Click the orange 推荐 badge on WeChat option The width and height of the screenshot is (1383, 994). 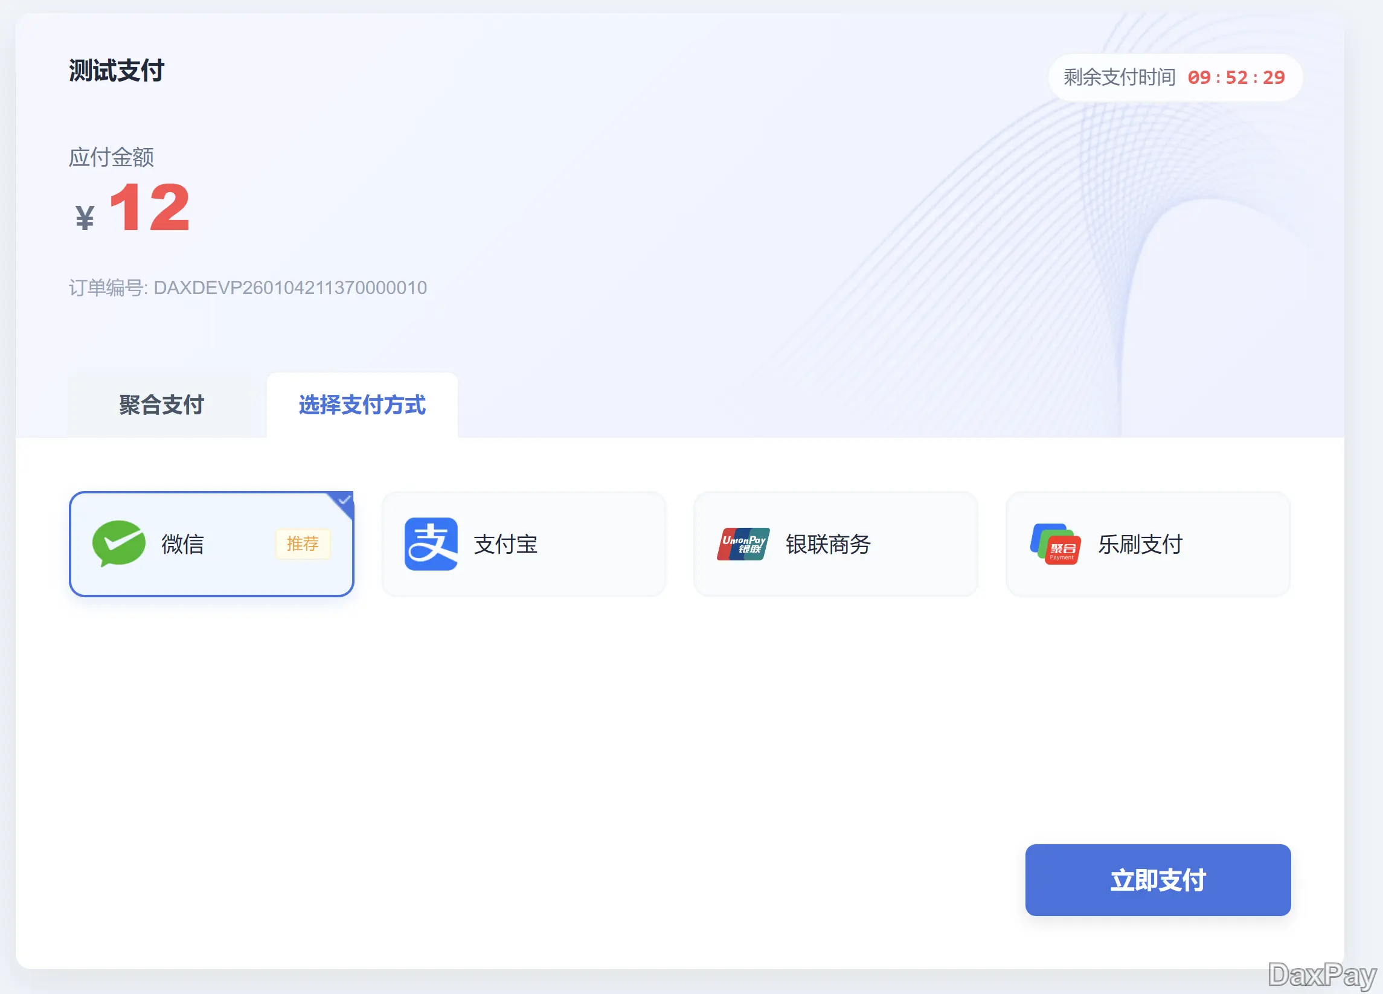[303, 545]
